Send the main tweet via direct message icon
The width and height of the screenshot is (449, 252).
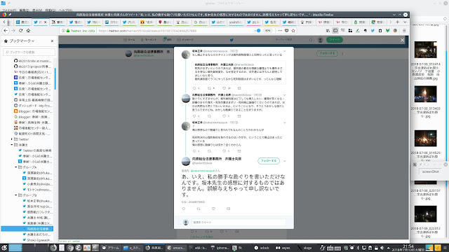(x=229, y=209)
